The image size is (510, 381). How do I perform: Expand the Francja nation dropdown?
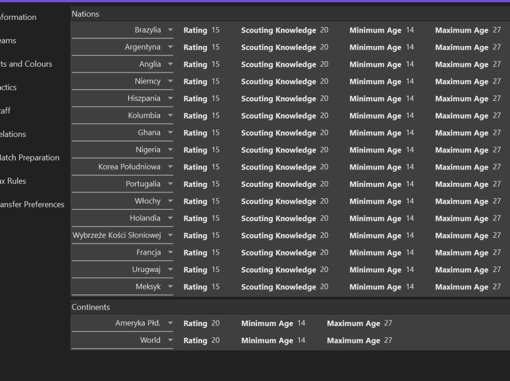[122, 252]
